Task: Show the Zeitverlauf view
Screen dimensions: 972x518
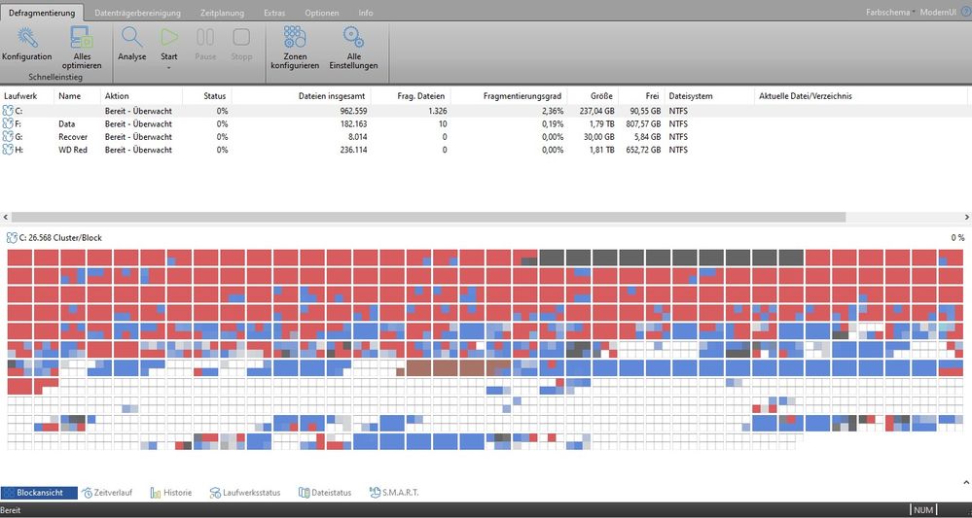Action: [x=107, y=493]
